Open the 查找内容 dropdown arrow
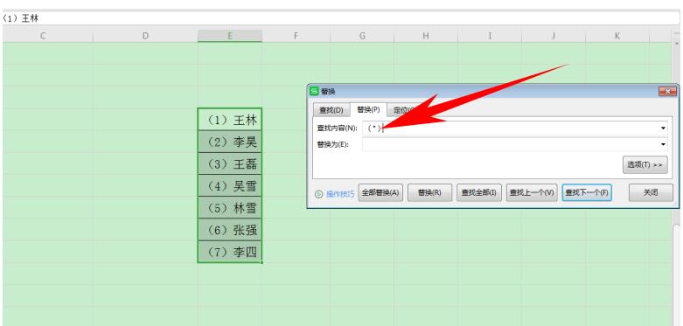 point(663,128)
